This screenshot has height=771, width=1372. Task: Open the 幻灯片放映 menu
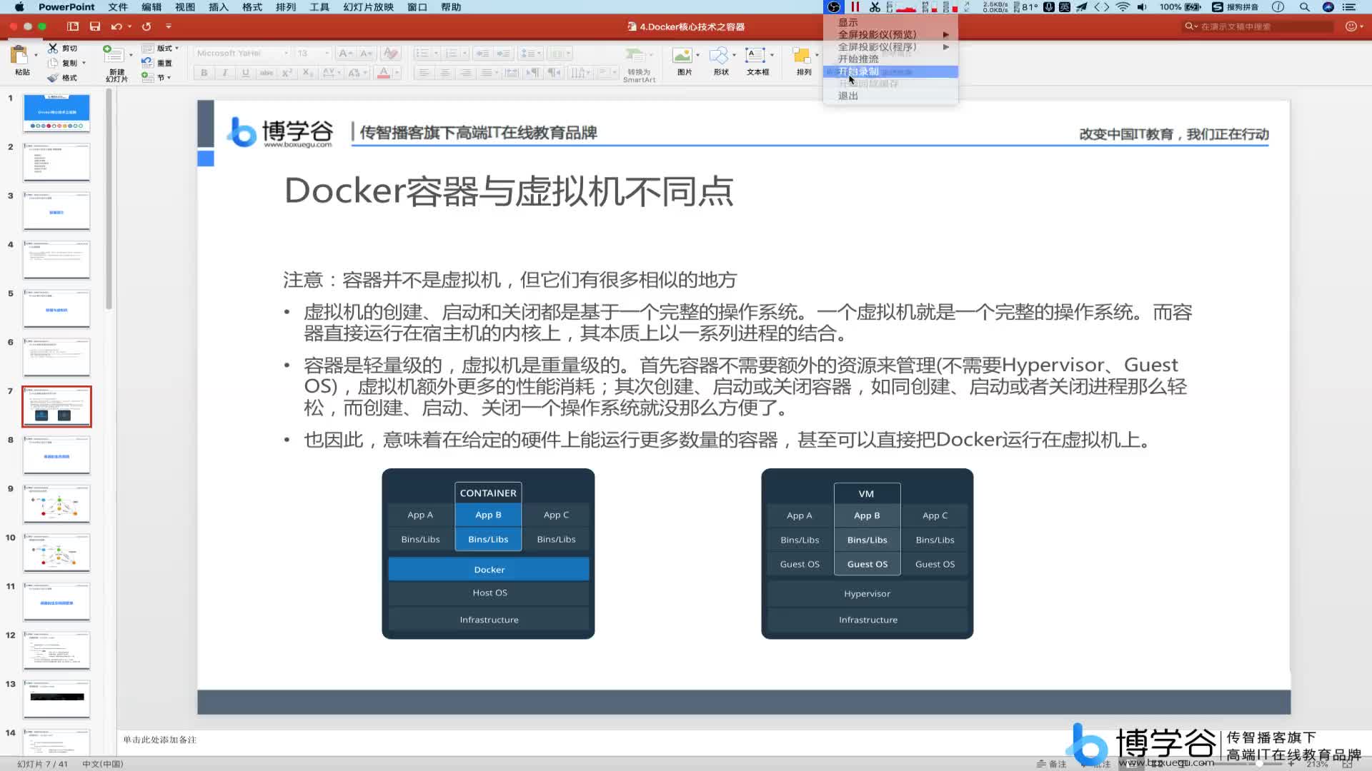coord(368,7)
